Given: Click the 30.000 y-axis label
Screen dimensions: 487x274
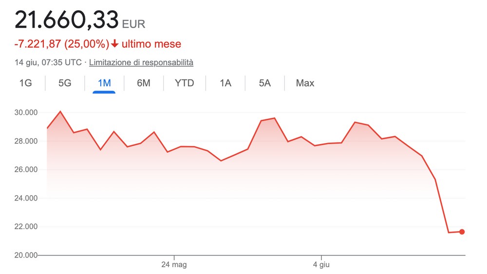Looking at the screenshot, I should 26,112.
